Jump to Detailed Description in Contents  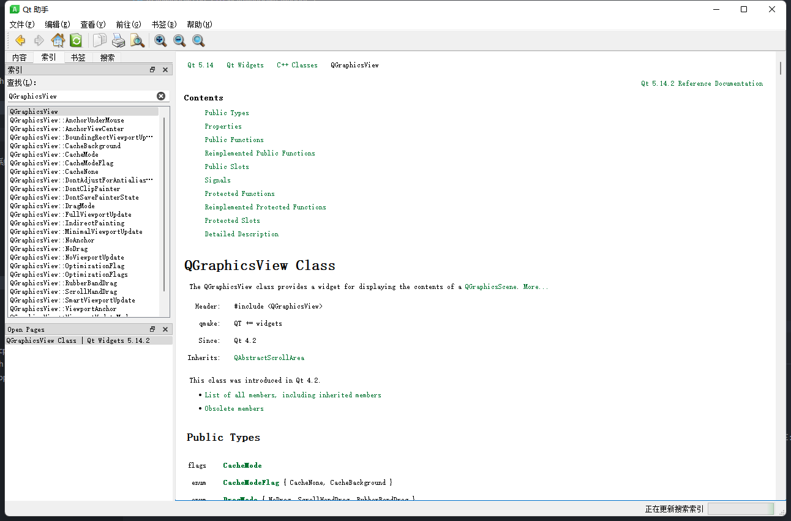(x=242, y=234)
